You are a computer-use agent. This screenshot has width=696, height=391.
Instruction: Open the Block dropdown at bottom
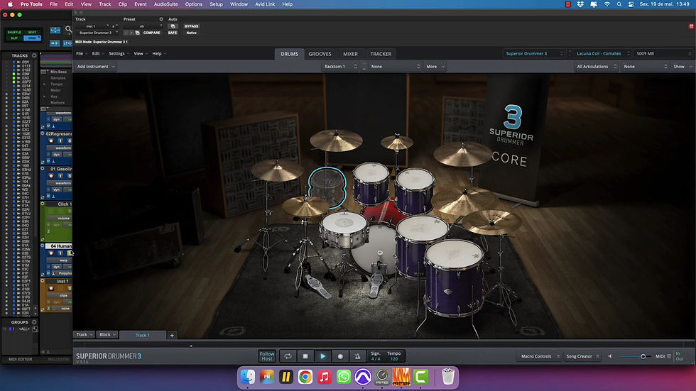tap(107, 335)
